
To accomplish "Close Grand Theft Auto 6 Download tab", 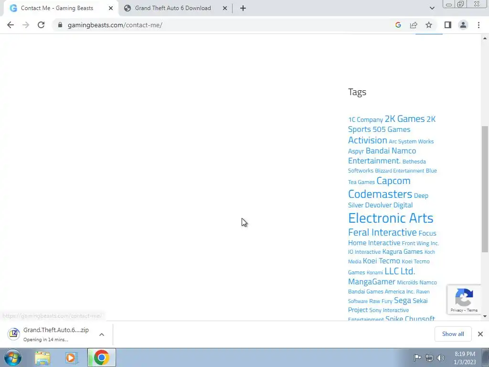I will click(x=225, y=8).
